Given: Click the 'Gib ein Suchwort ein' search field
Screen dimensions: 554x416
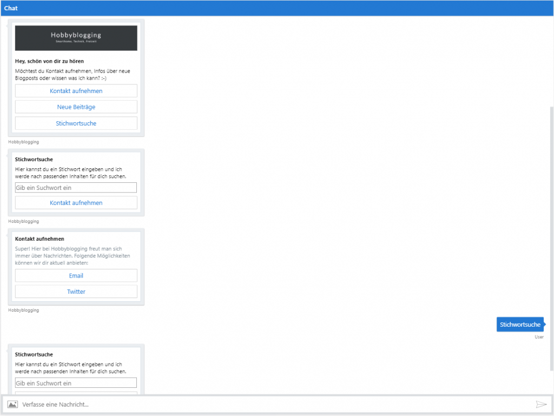Looking at the screenshot, I should coord(76,187).
